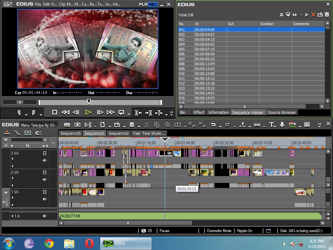Mute audio on 1 VA track
Viewport: 333px width, 250px height.
click(x=45, y=199)
